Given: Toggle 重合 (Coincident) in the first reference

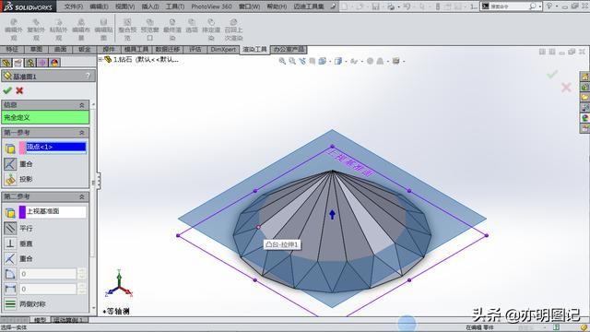Looking at the screenshot, I should [x=10, y=164].
